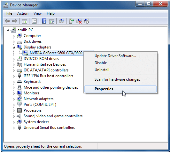The image size is (171, 154).
Task: Click the Ports (COM & LPT) icon
Action: [x=19, y=105]
